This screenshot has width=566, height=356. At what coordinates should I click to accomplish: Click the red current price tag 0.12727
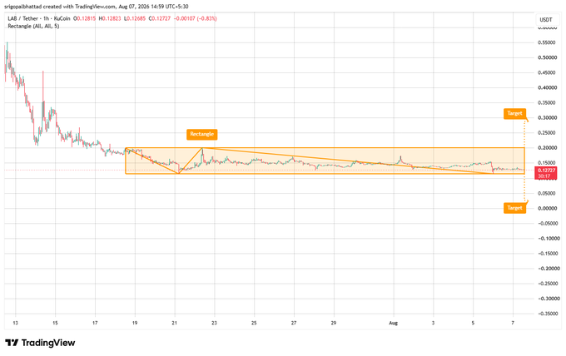pyautogui.click(x=546, y=171)
